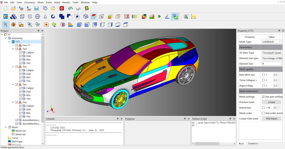Click the CAD import icon
This screenshot has height=149, width=285.
[x=6, y=17]
